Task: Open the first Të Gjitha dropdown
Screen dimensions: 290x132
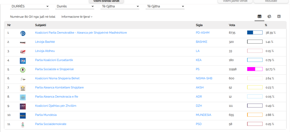Action: point(120,6)
